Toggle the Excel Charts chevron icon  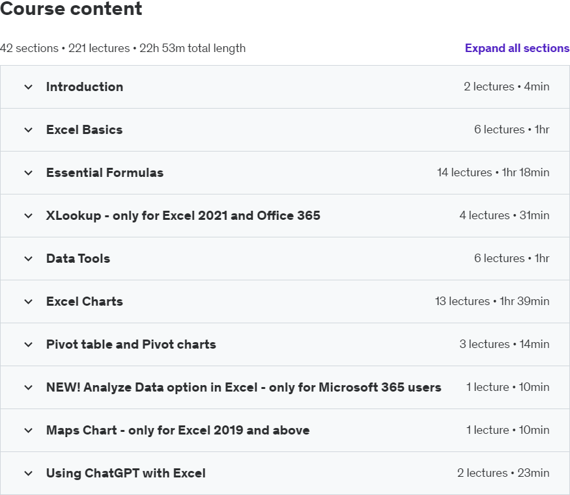28,301
